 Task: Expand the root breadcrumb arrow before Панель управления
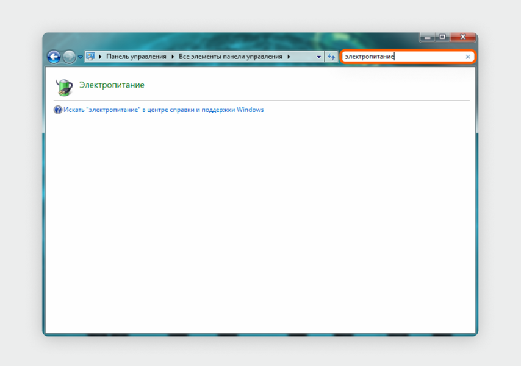[x=100, y=57]
